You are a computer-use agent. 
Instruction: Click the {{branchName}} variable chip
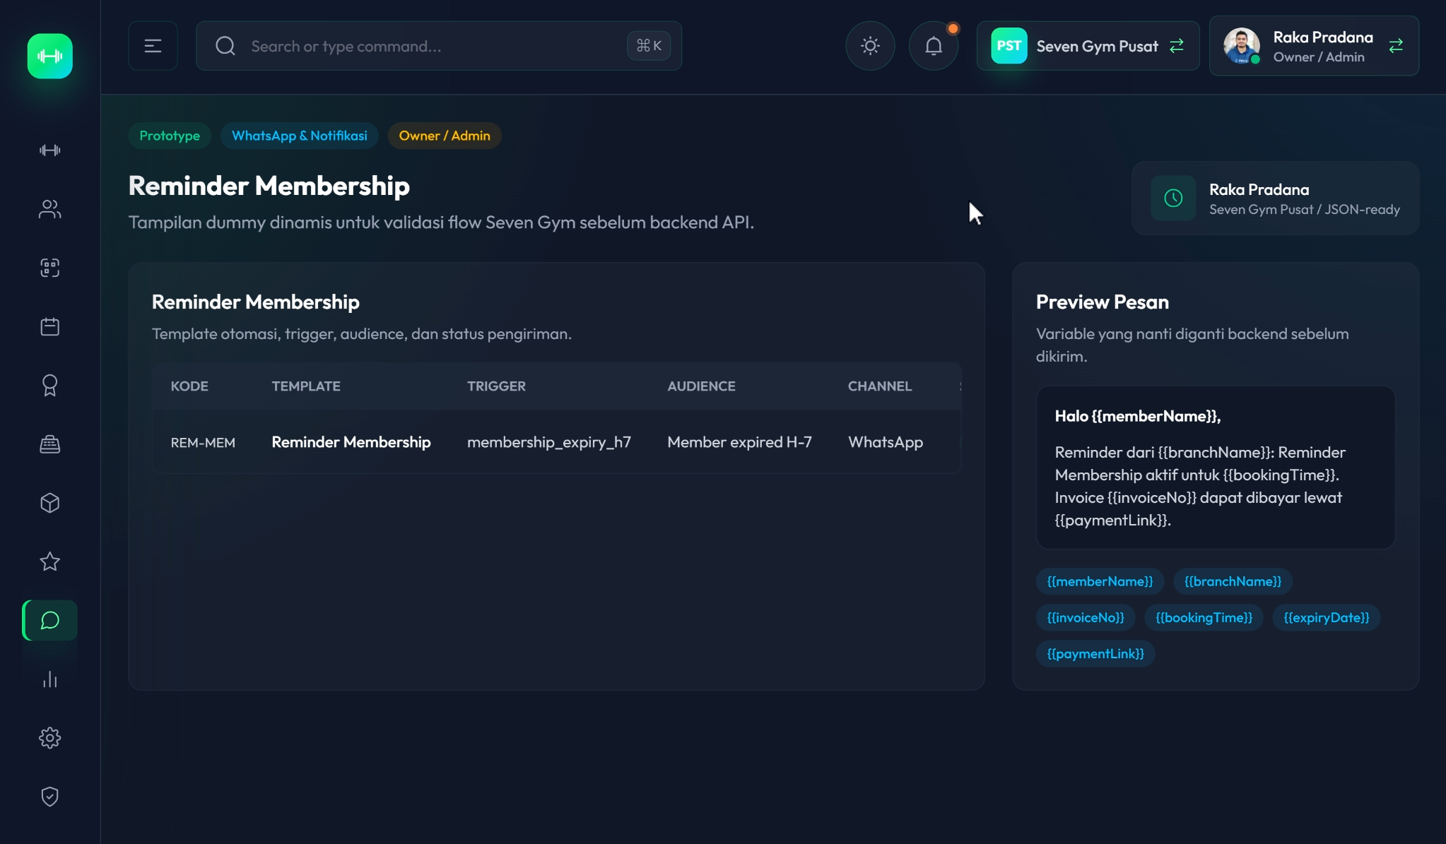click(x=1233, y=581)
